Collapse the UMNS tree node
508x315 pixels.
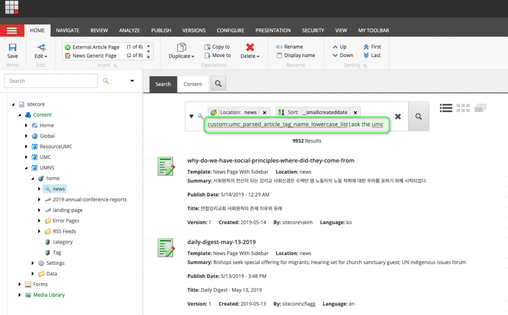pos(26,168)
